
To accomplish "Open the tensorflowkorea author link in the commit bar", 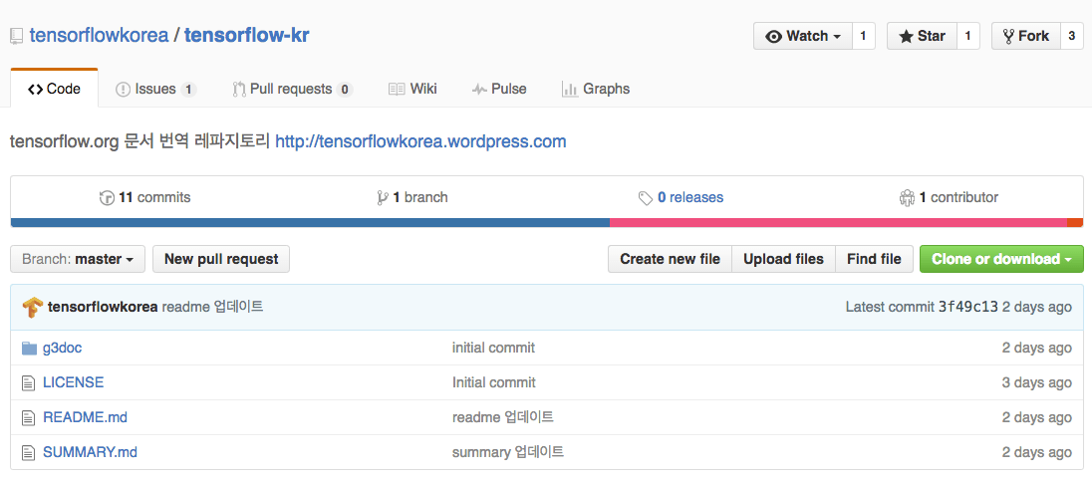I will coord(103,307).
